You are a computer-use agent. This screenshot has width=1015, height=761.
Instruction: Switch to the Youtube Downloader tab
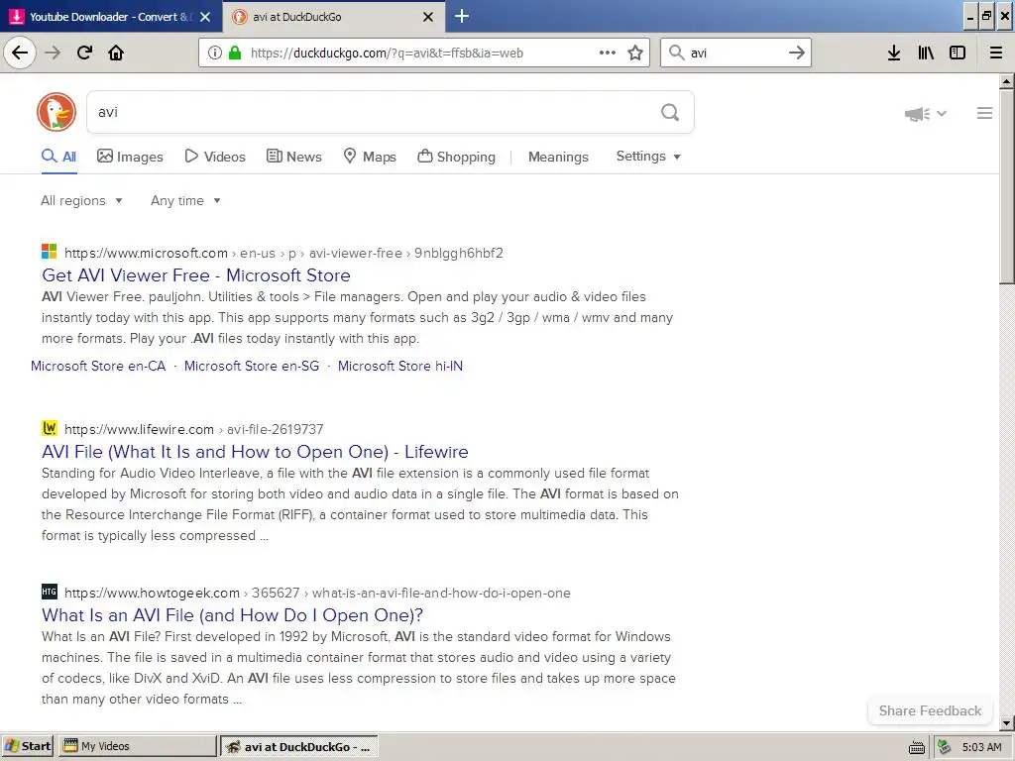pos(111,16)
